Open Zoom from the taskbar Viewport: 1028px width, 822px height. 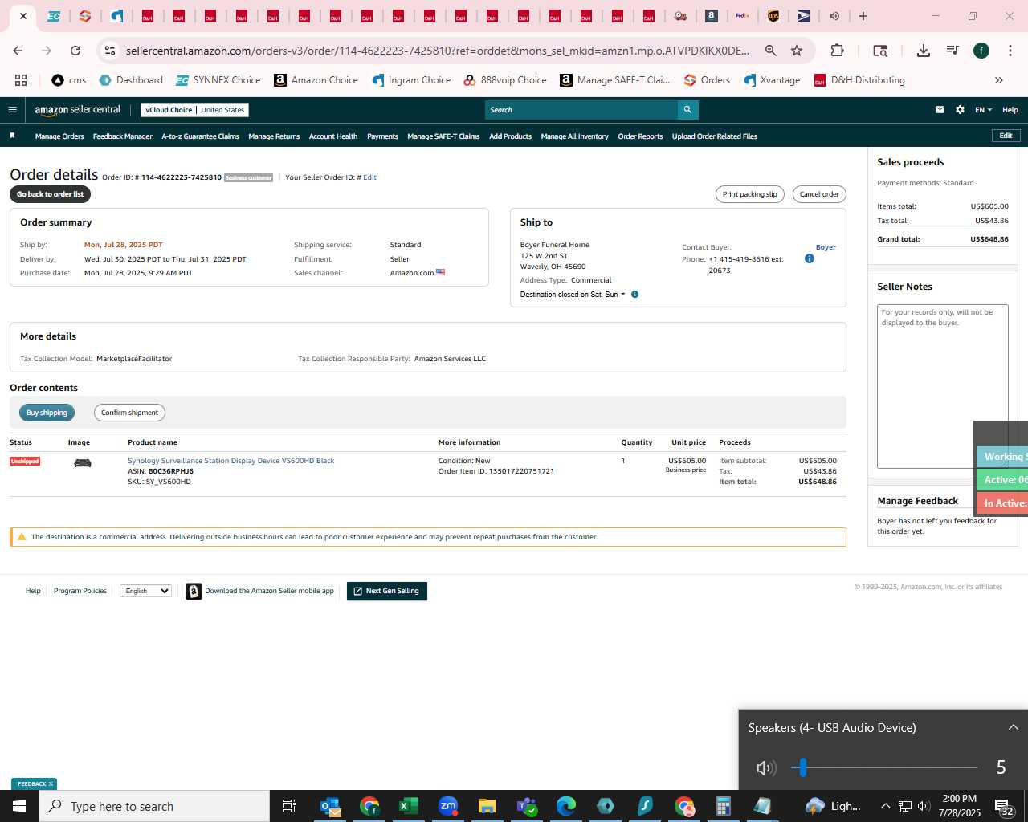(x=448, y=806)
